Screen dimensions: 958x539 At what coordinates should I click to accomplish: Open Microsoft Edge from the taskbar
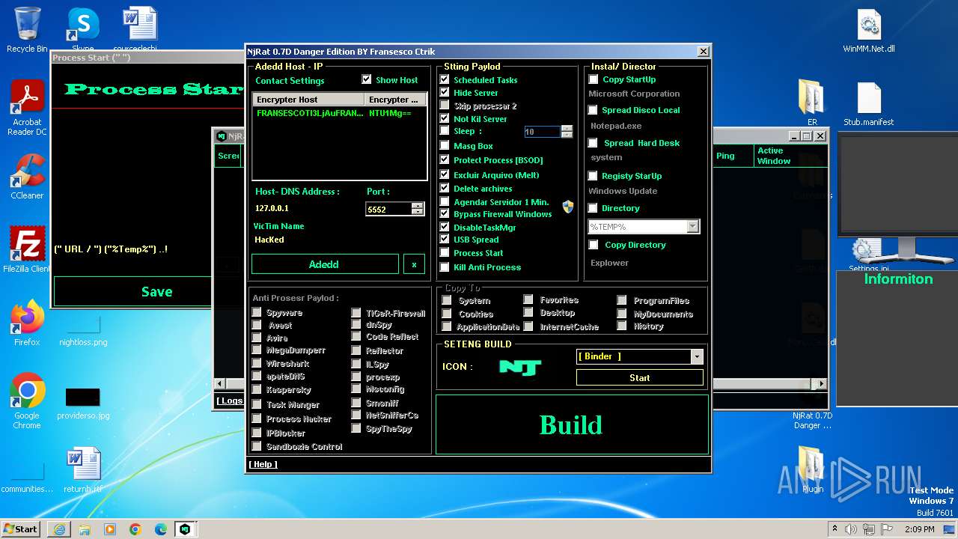[x=160, y=529]
